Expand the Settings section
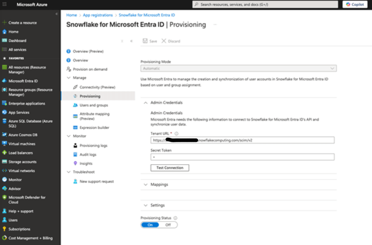 point(146,205)
